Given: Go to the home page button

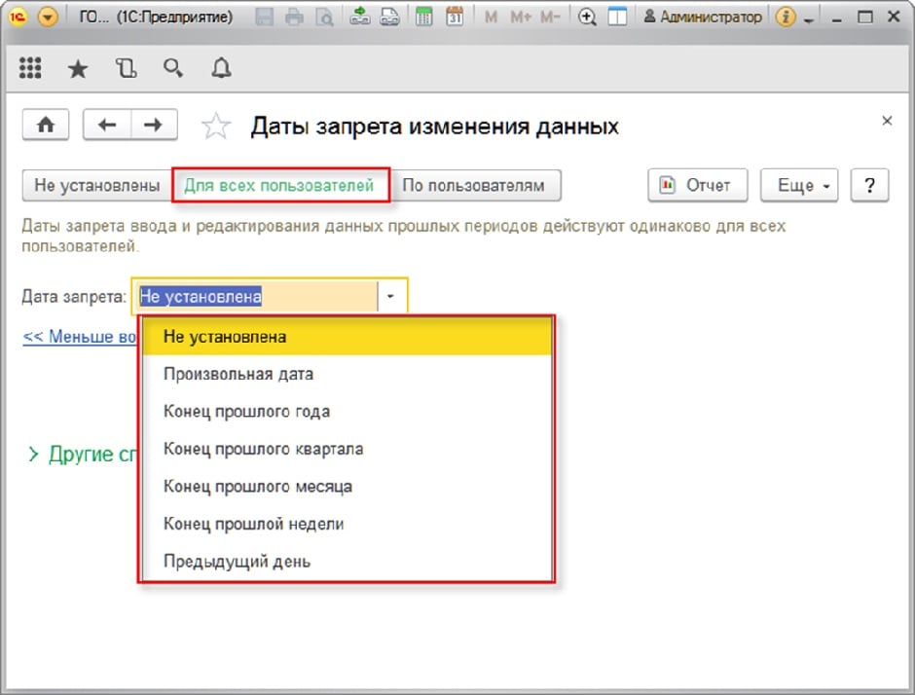Looking at the screenshot, I should (x=46, y=125).
